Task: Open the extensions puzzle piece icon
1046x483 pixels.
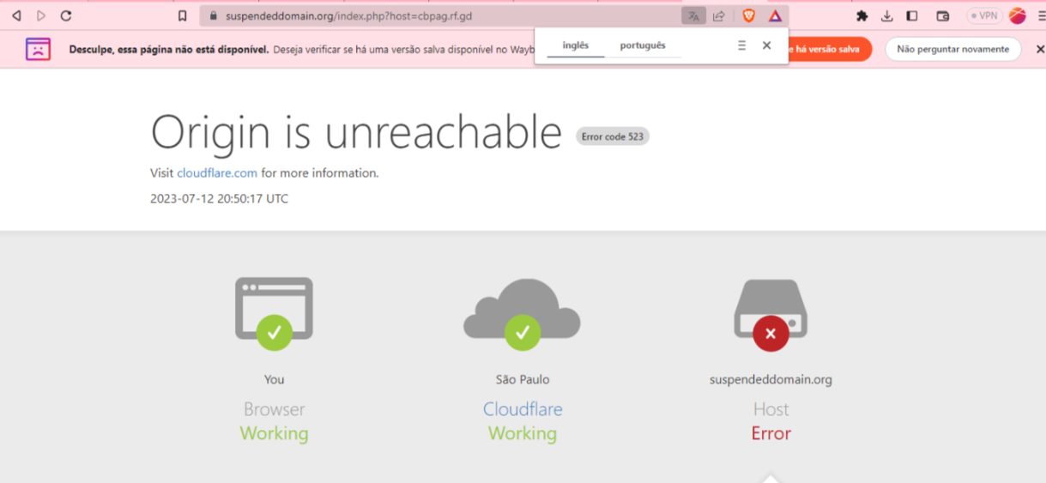Action: [862, 15]
